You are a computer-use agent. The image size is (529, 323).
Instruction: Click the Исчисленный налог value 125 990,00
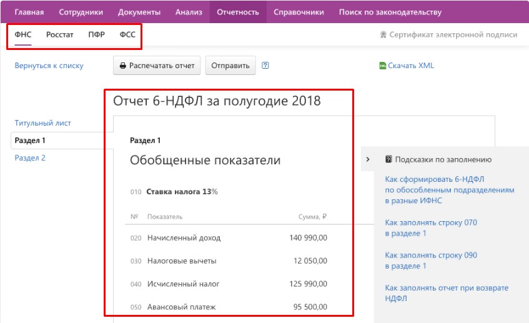coord(308,284)
